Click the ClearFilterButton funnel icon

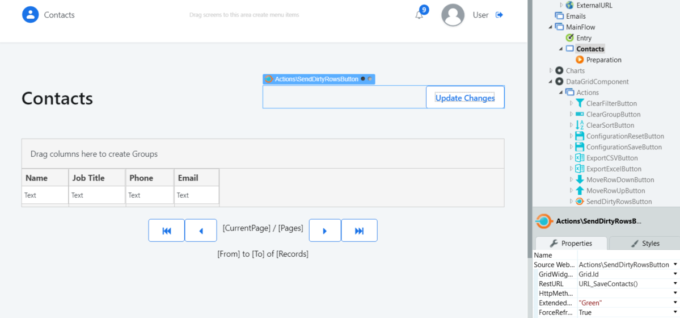tap(580, 103)
